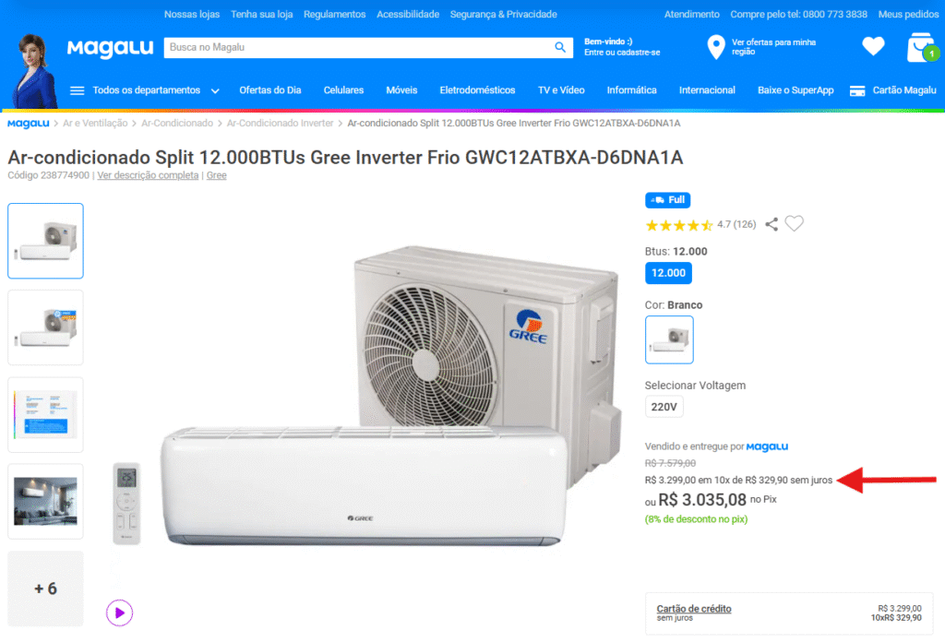Share this product via share icon

tap(772, 224)
